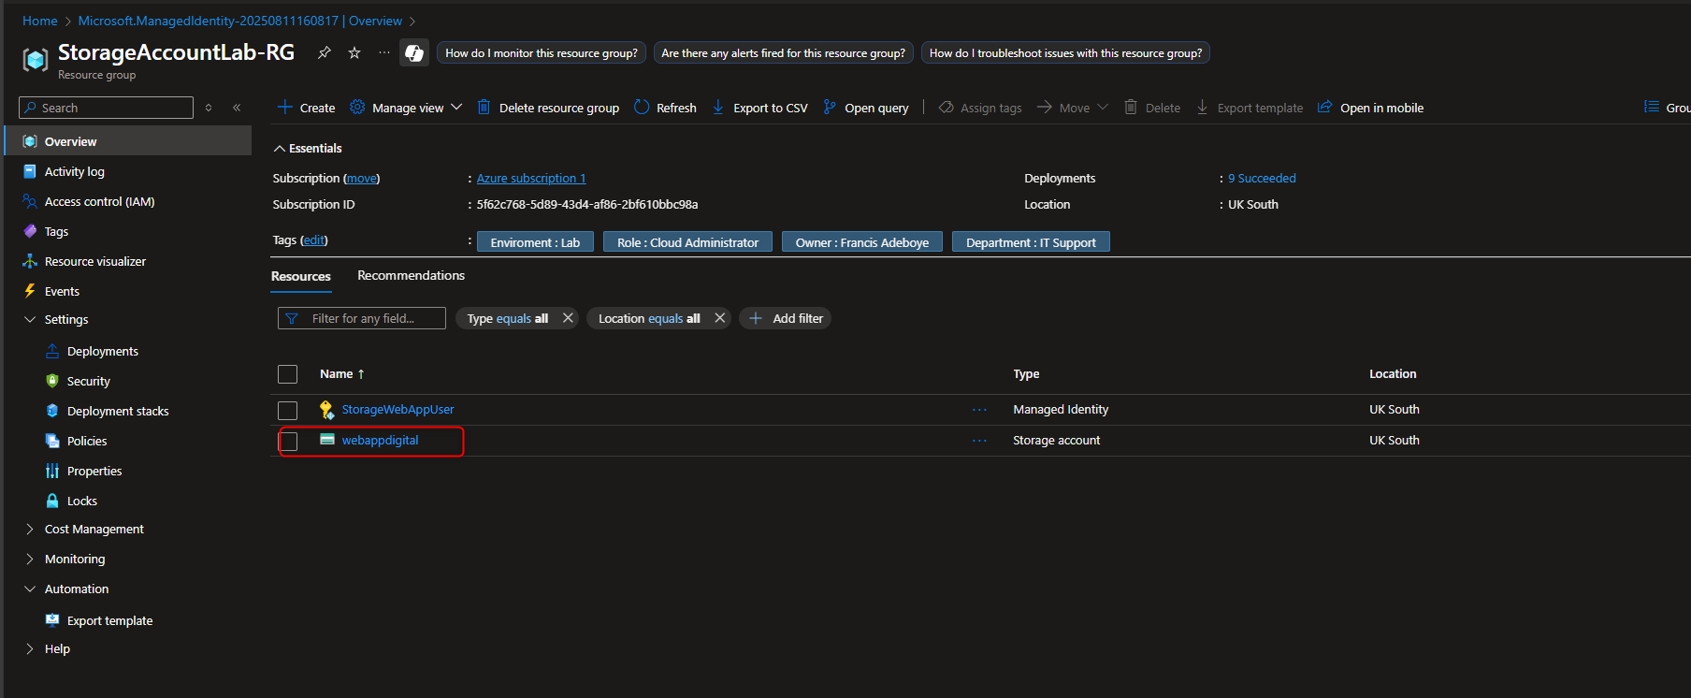Click the Open in mobile icon
This screenshot has width=1691, height=698.
(1324, 108)
